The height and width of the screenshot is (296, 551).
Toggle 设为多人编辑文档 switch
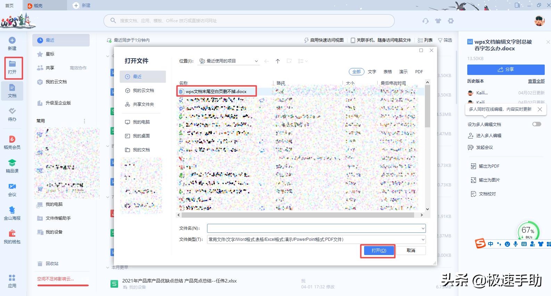point(537,124)
